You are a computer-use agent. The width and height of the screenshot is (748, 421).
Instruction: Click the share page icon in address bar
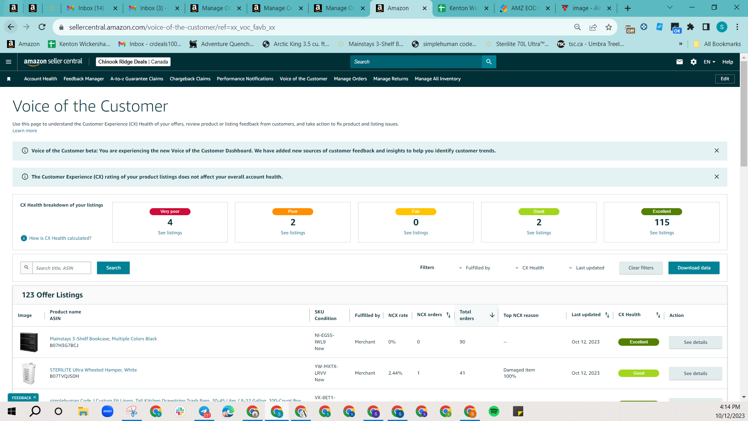593,27
